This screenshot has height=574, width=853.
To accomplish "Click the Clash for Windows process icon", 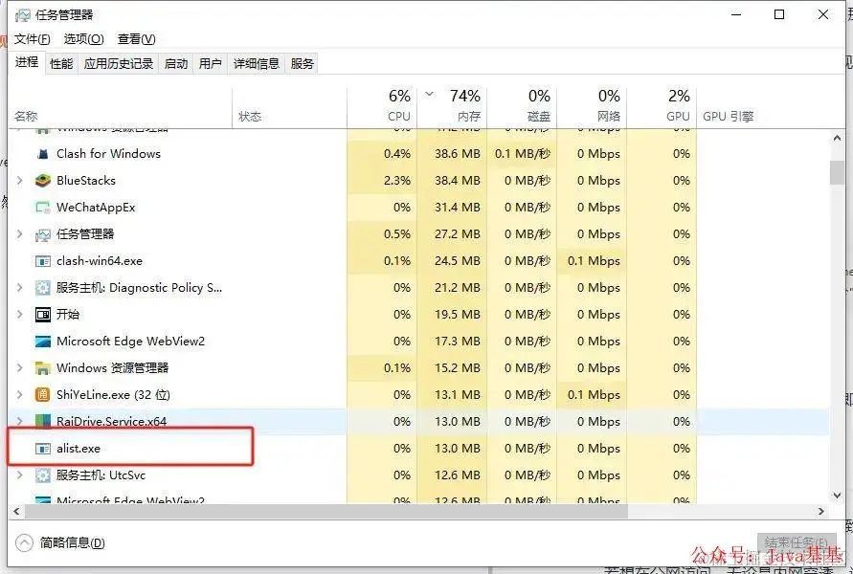I will tap(42, 154).
